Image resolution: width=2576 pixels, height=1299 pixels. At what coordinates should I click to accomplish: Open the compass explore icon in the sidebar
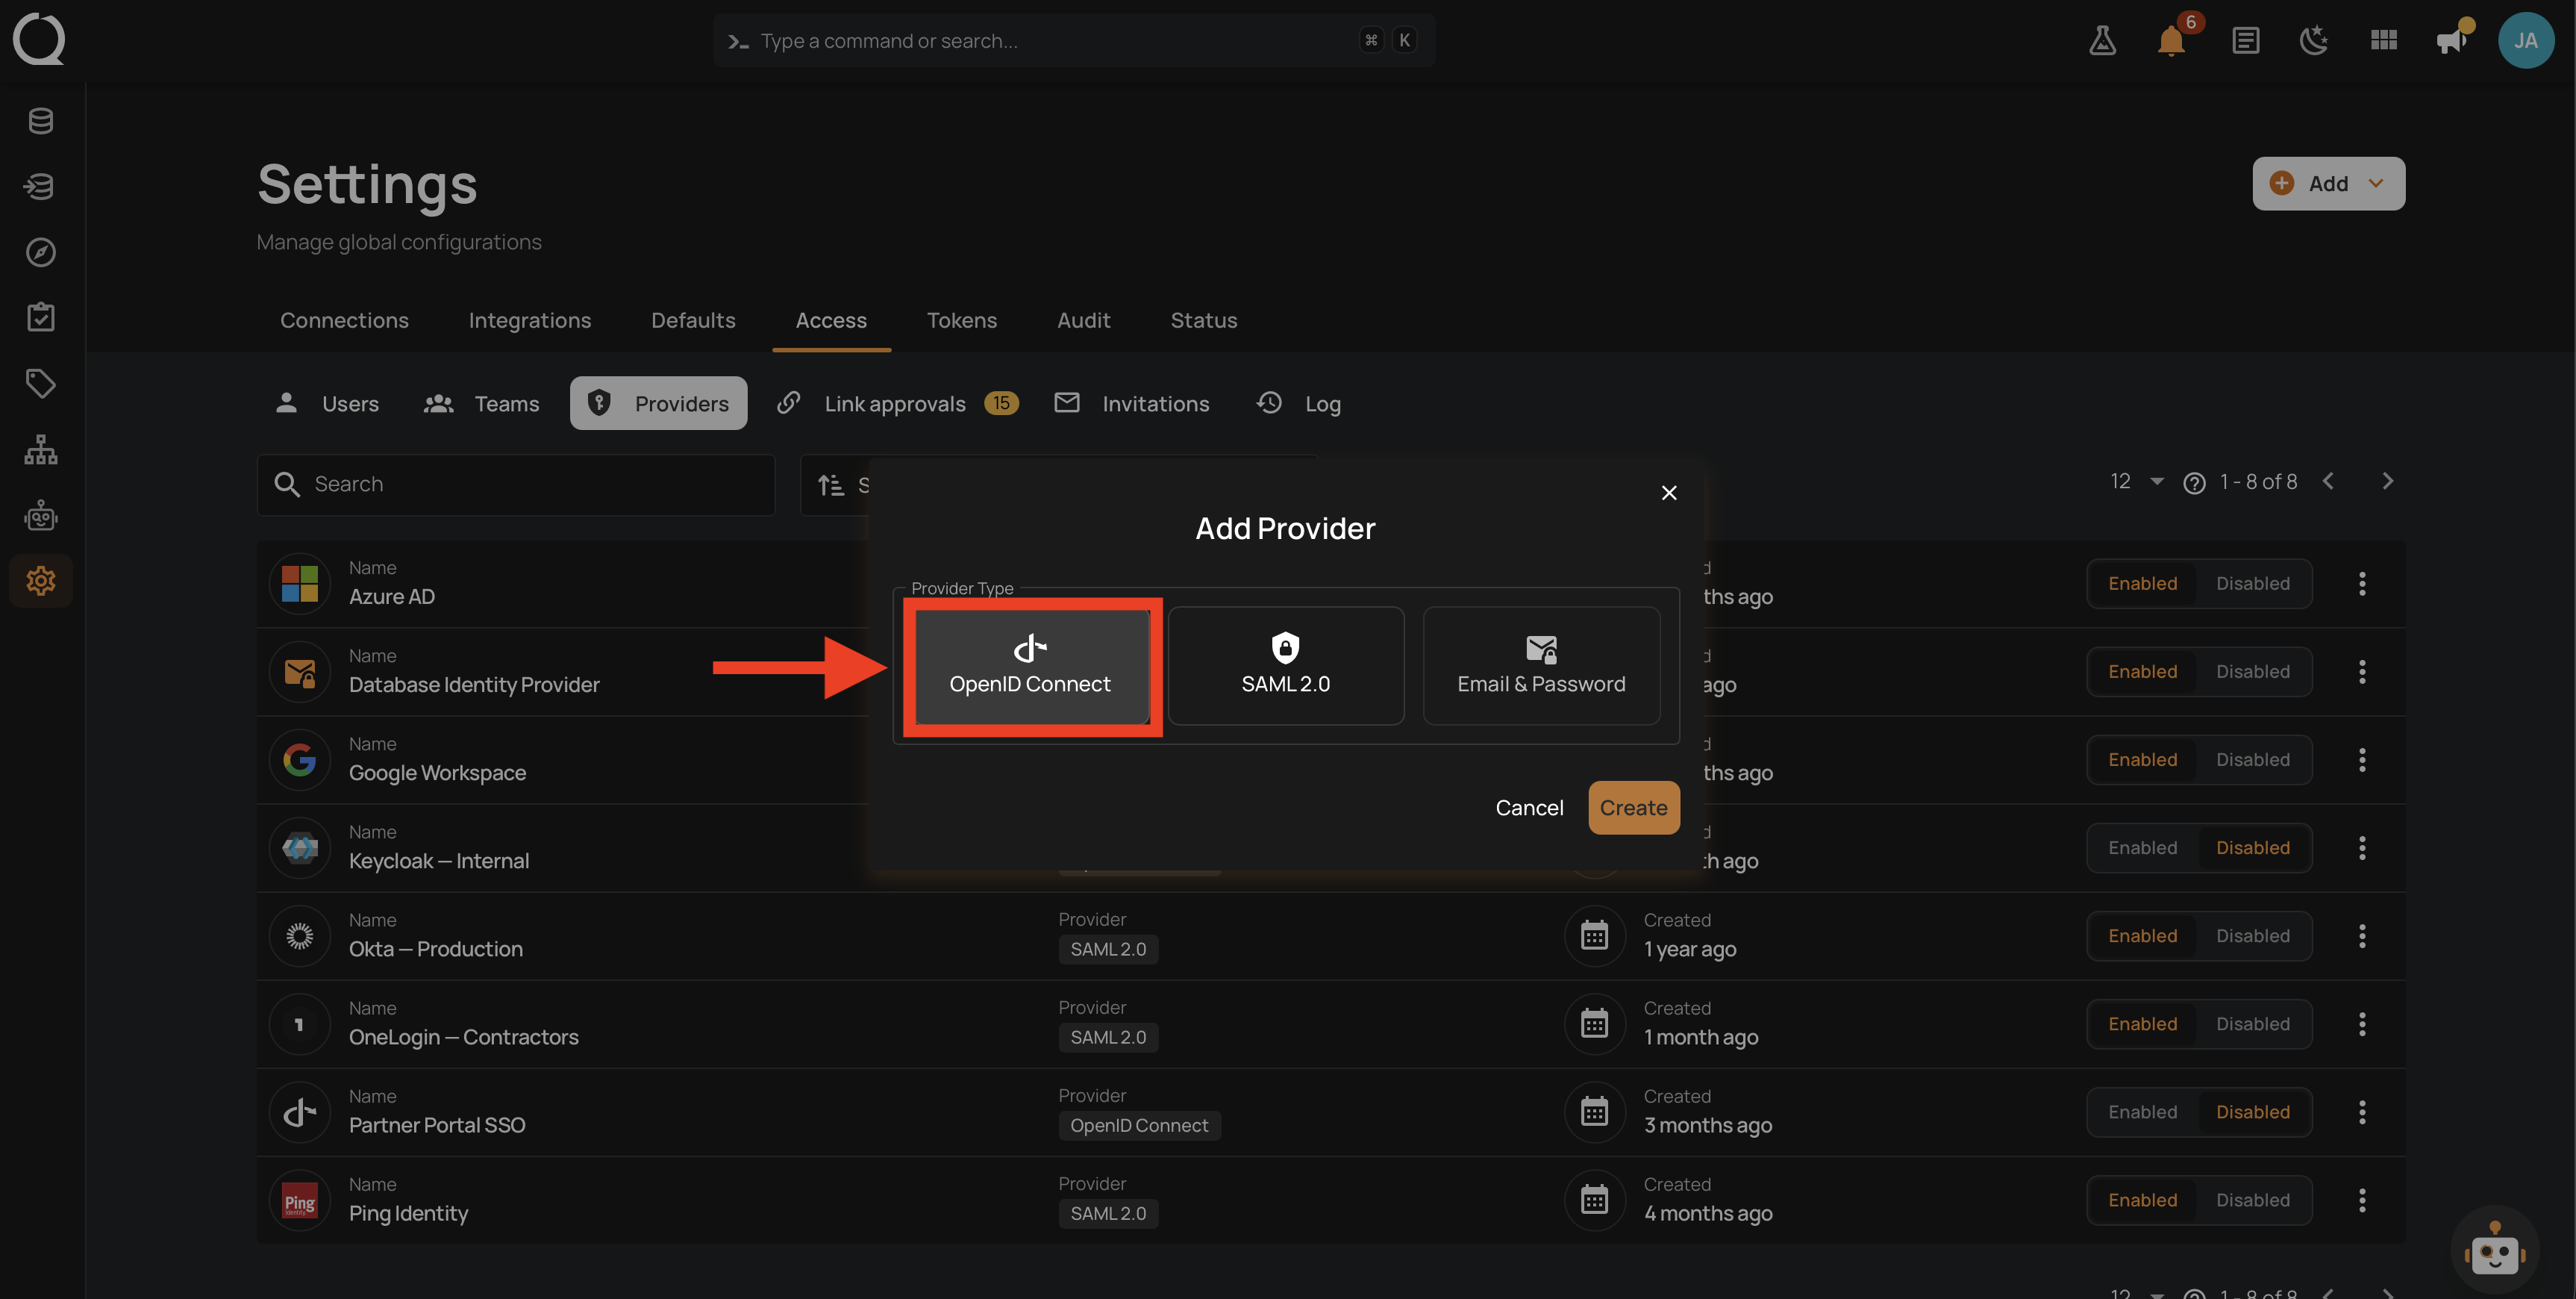click(41, 252)
